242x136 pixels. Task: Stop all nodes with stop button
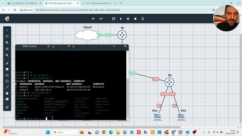click(135, 19)
